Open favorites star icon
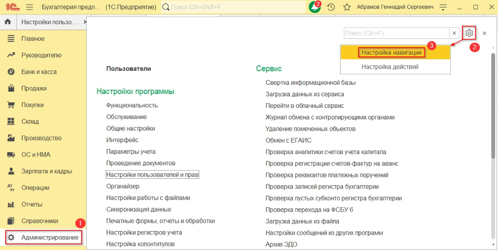Viewport: 498px width, 250px height. click(x=347, y=7)
